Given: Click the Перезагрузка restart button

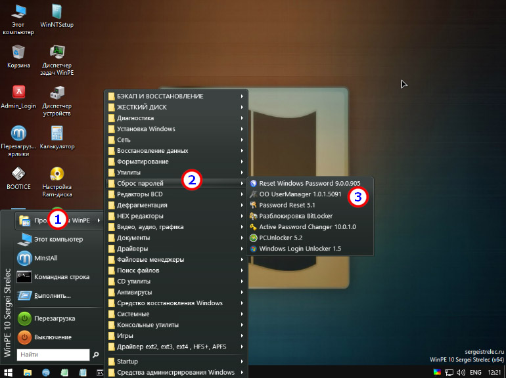Looking at the screenshot, I should (x=59, y=318).
